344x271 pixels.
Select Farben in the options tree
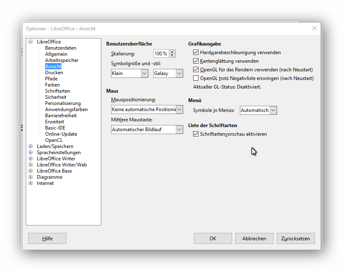(52, 85)
